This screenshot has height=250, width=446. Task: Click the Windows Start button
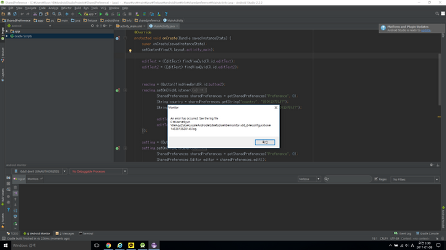coord(5,245)
